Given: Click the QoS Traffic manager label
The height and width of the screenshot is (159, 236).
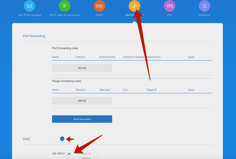Looking at the screenshot, I should click(29, 15).
